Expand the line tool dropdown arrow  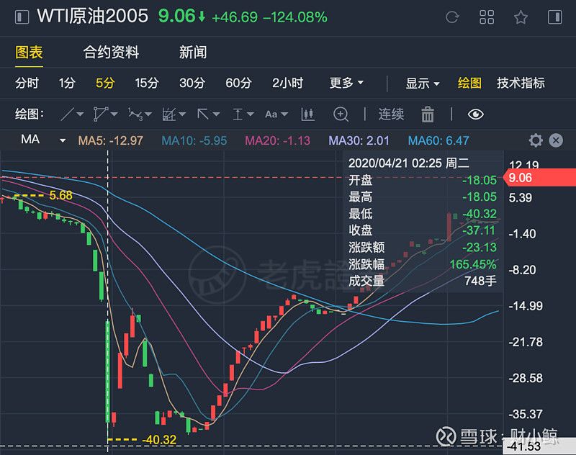click(80, 114)
